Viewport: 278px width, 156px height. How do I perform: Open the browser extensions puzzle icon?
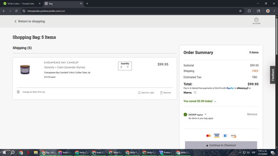click(249, 11)
